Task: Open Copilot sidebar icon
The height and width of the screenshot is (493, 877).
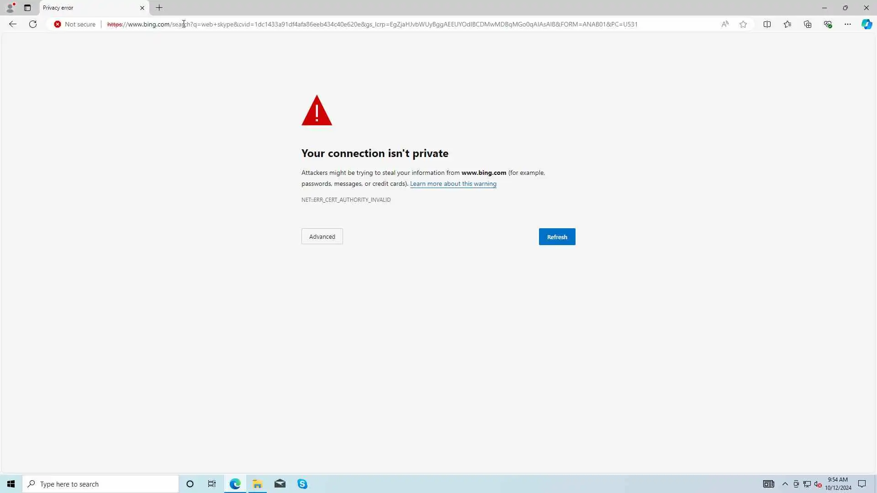Action: (x=866, y=24)
